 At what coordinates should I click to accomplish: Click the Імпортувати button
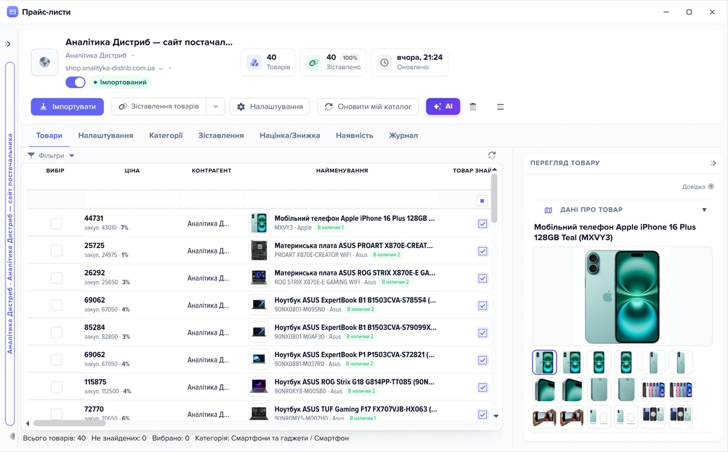pos(67,107)
